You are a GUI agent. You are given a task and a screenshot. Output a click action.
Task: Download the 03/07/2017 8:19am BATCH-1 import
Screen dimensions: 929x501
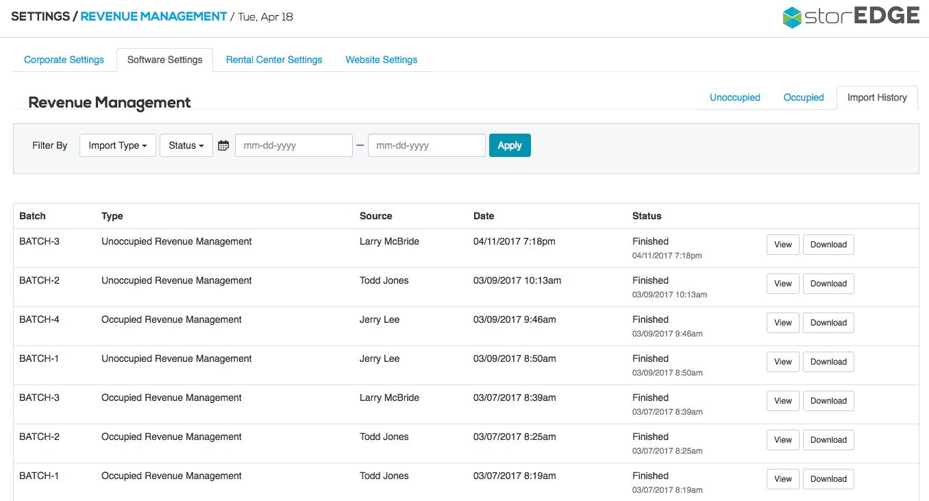[828, 479]
